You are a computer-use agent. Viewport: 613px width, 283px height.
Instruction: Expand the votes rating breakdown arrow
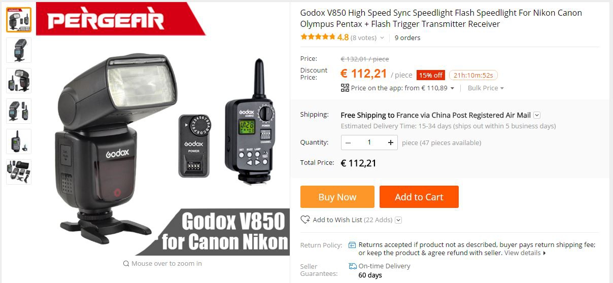click(x=382, y=38)
